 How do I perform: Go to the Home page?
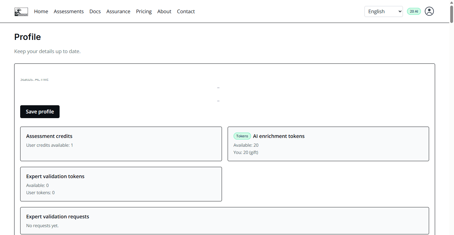point(41,11)
